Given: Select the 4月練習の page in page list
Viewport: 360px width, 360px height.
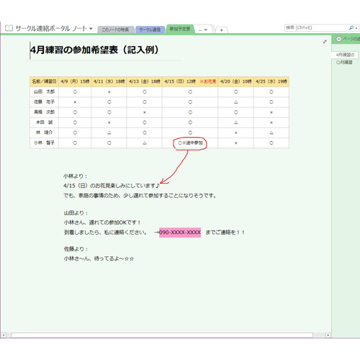Looking at the screenshot, I should coord(345,55).
